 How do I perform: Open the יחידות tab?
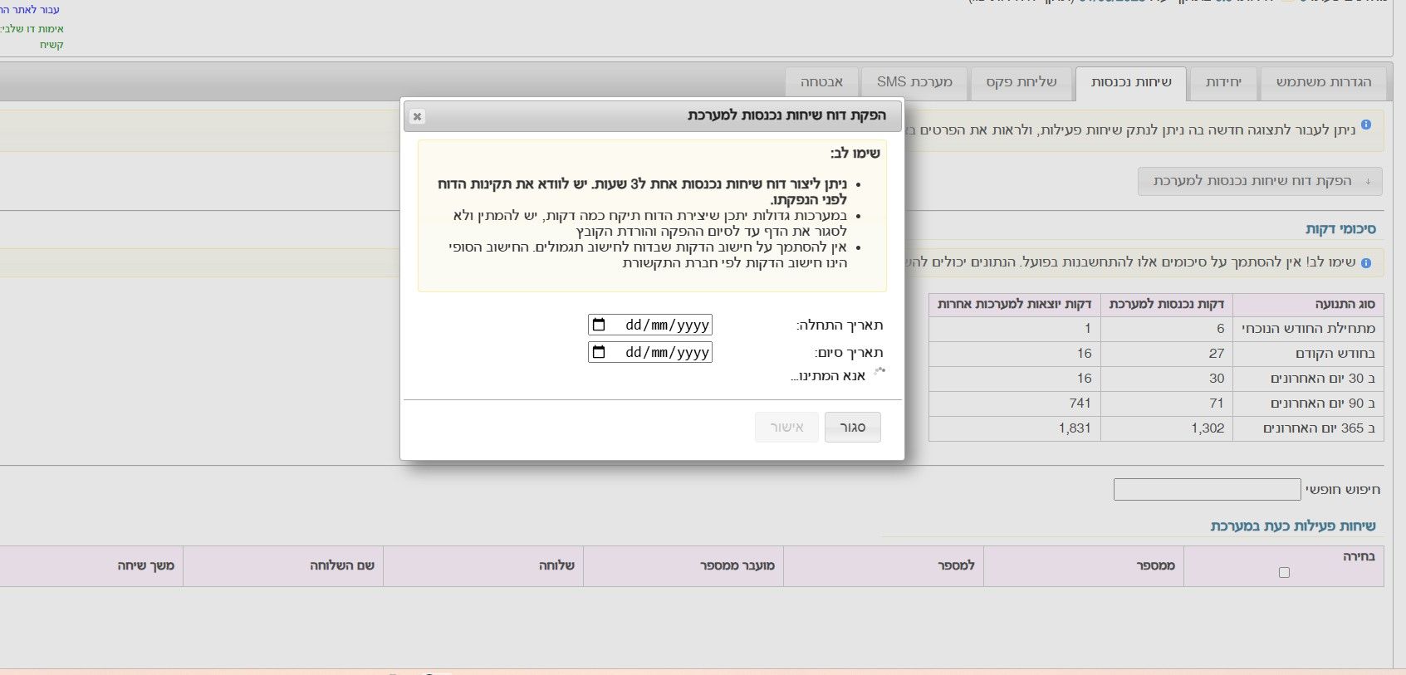1223,82
